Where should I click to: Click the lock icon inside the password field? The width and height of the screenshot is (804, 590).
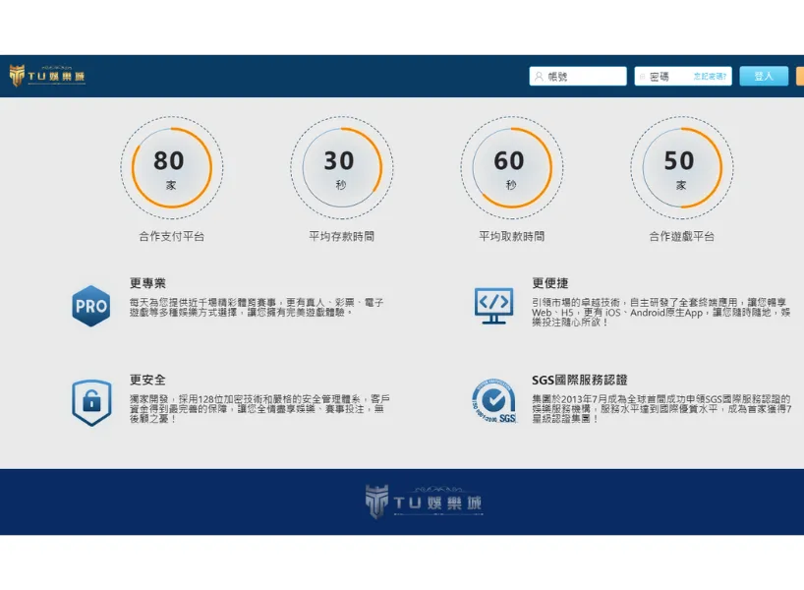tap(644, 76)
